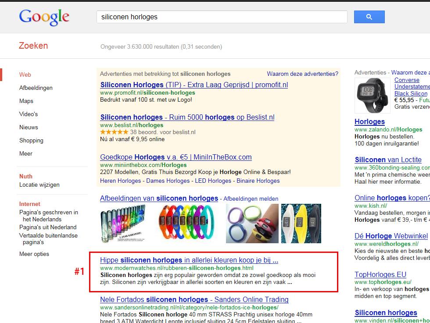The image size is (430, 323).
Task: Click the modernwatches.nl result URL
Action: [x=176, y=268]
